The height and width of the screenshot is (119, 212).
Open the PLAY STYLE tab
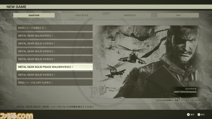[x=82, y=15]
